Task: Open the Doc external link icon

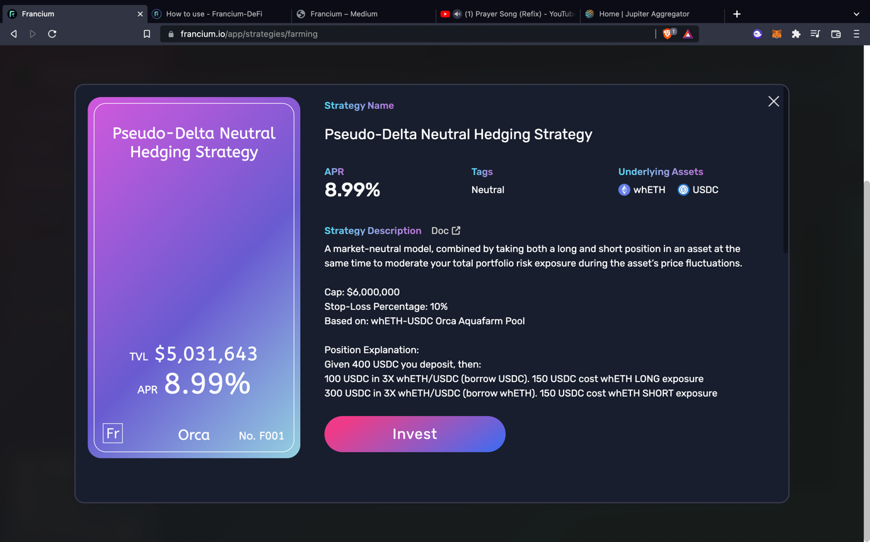Action: (x=456, y=230)
